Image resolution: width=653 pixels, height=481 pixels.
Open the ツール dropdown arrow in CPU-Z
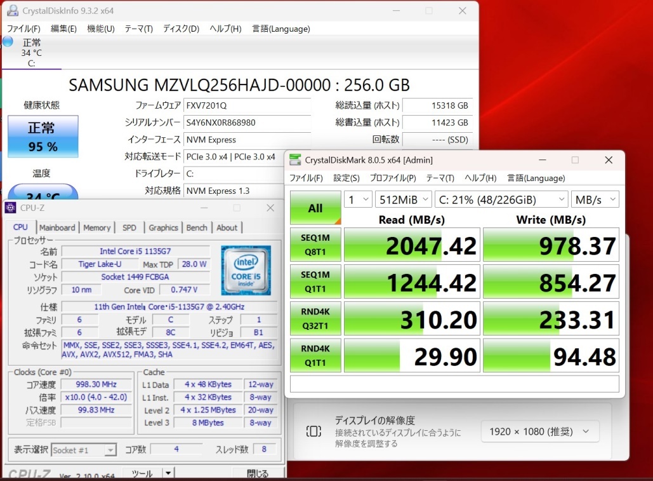tap(168, 473)
